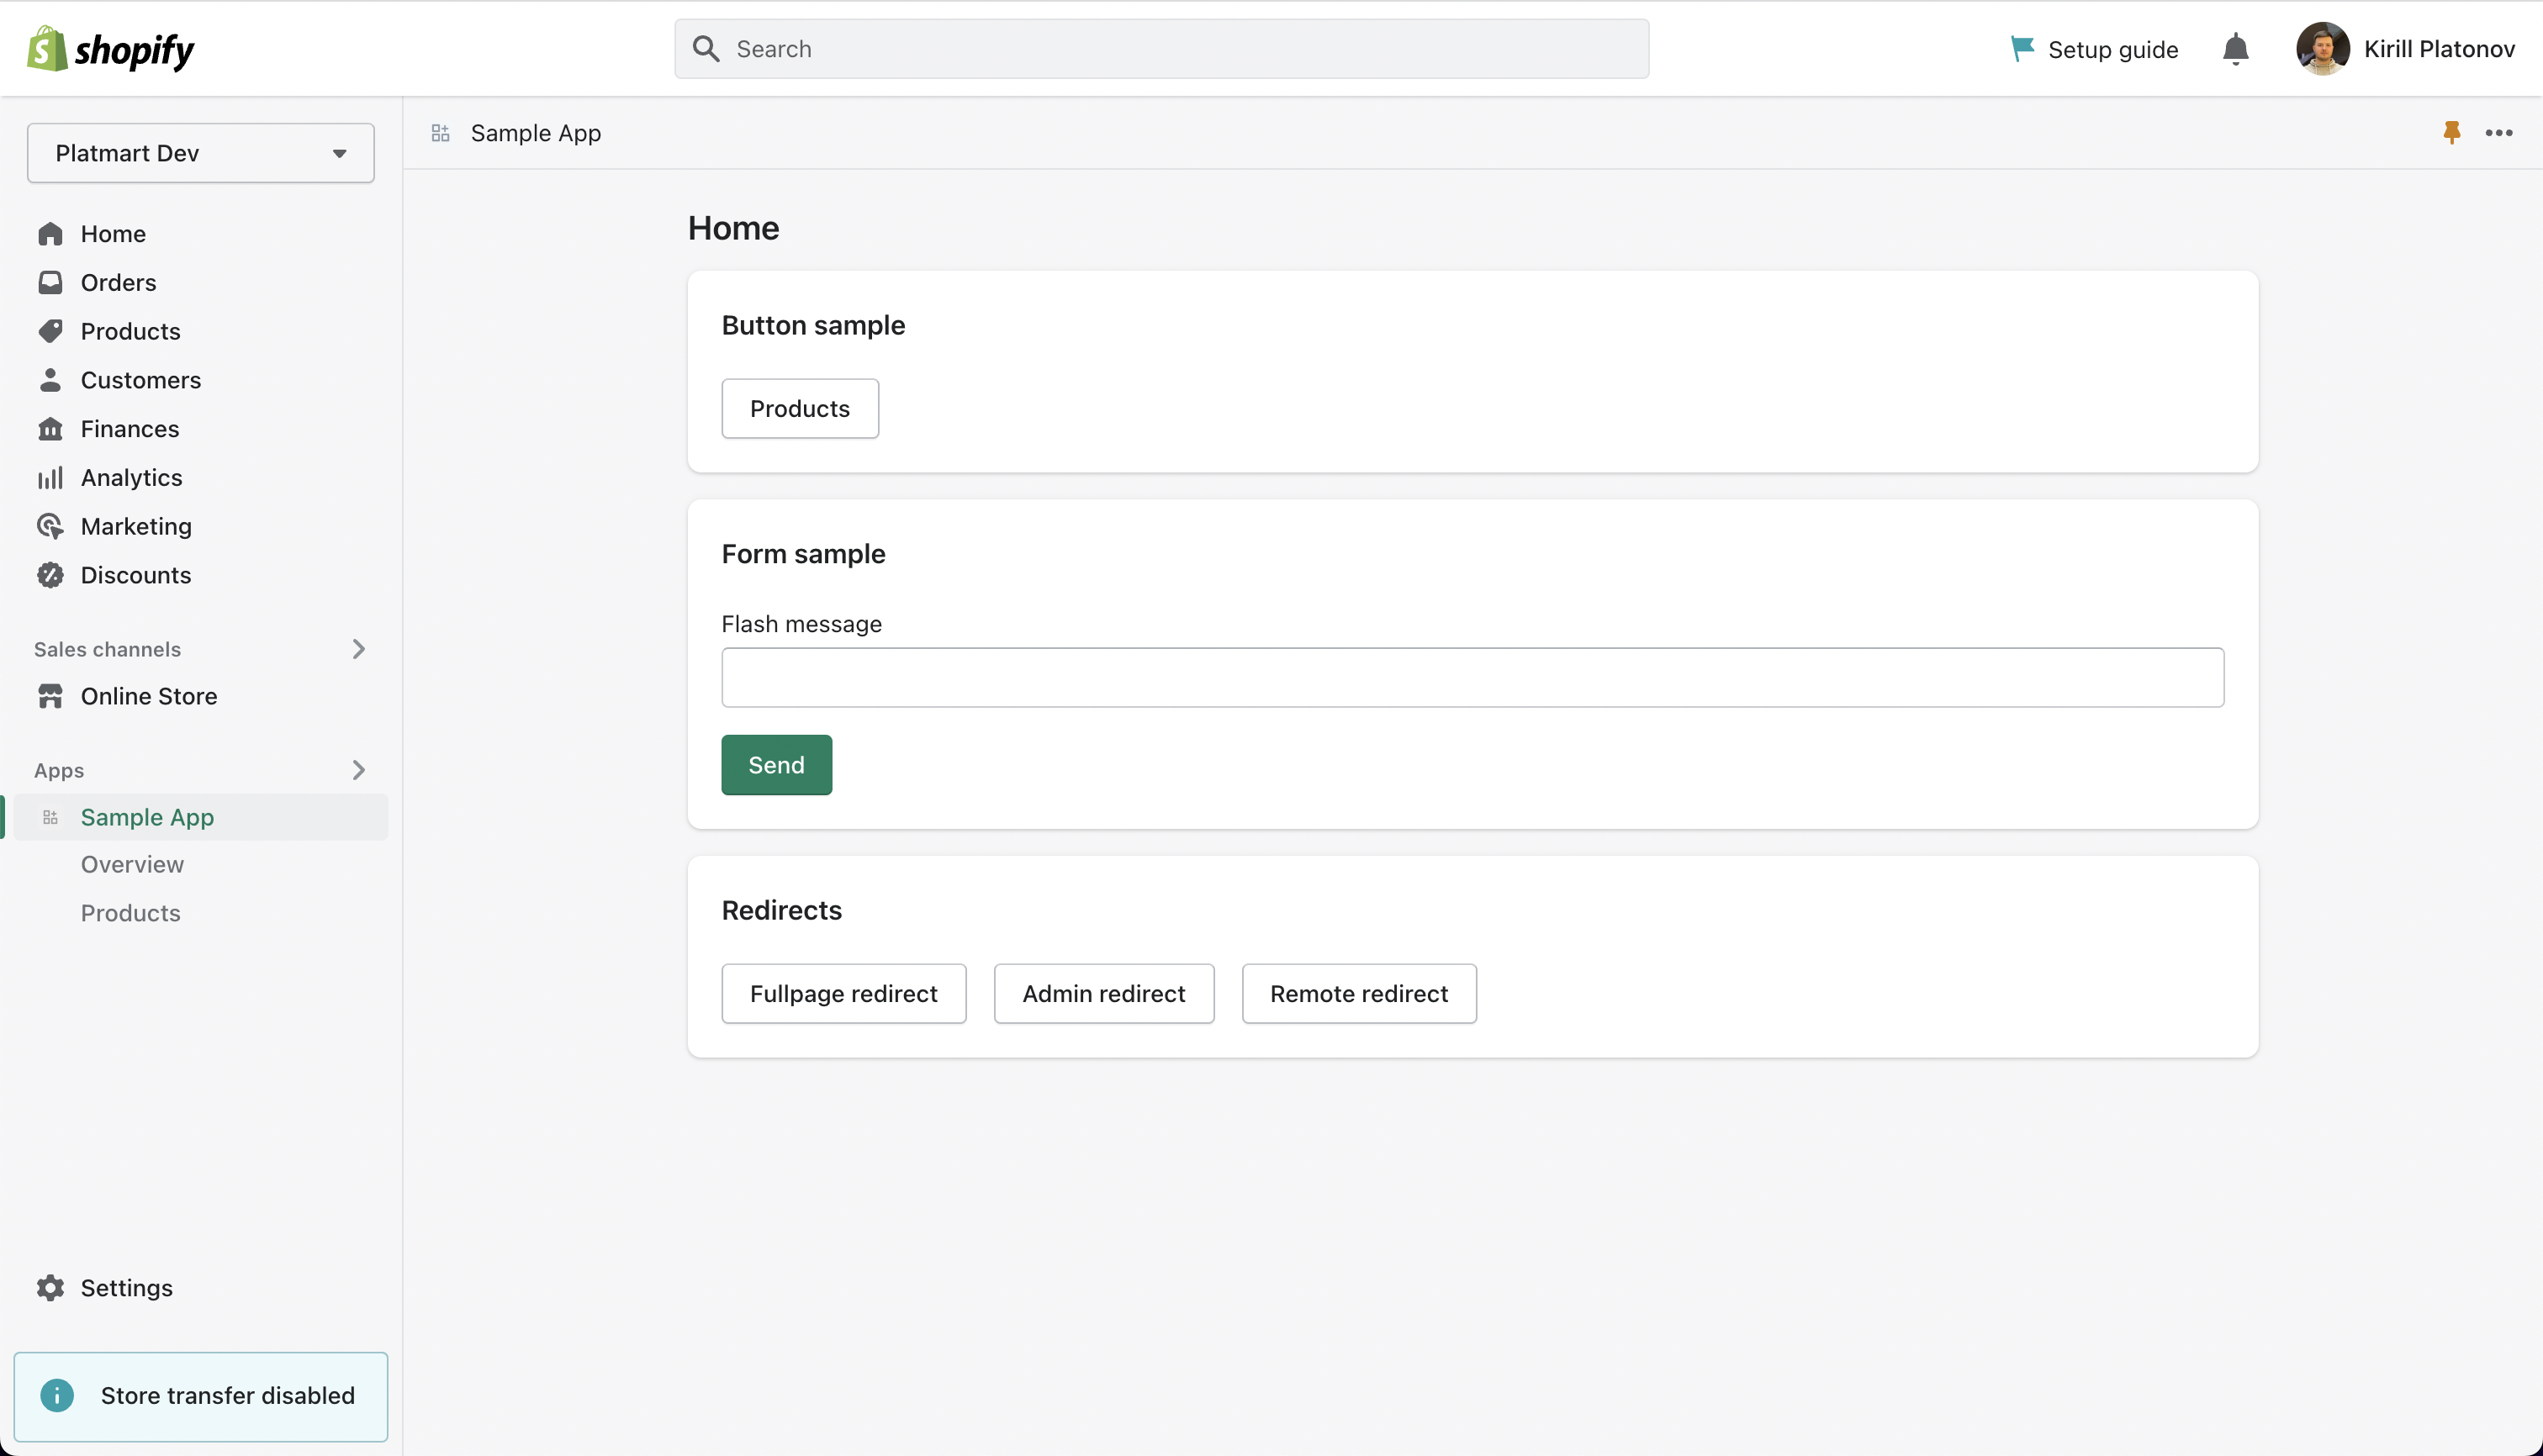This screenshot has width=2543, height=1456.
Task: Select the Overview nav item
Action: (131, 863)
